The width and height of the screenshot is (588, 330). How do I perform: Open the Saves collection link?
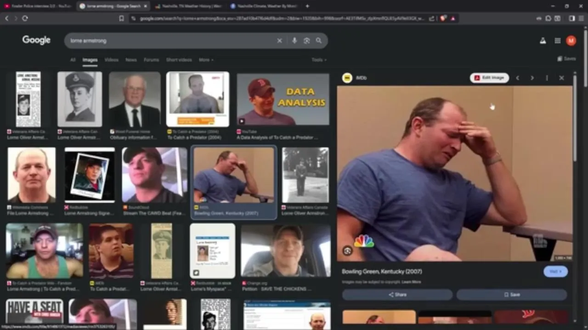tap(566, 59)
